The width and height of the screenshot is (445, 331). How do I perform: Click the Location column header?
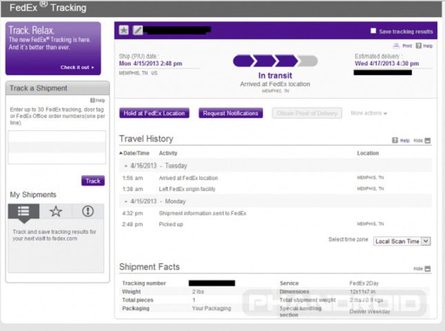(368, 153)
